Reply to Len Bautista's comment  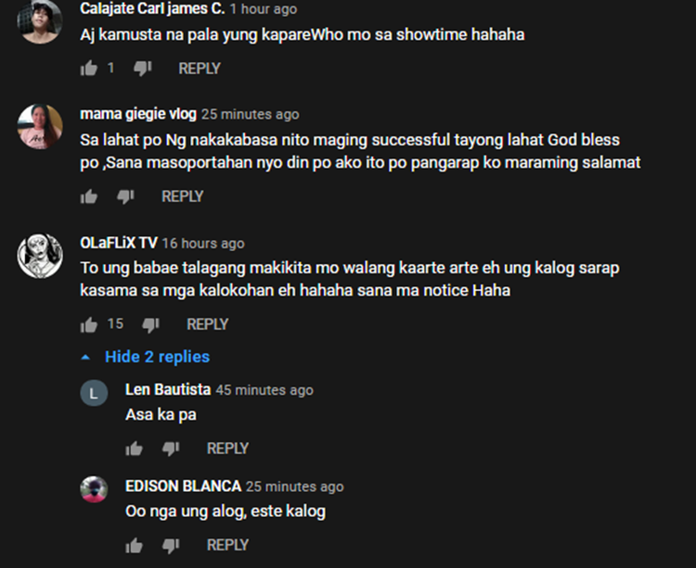pyautogui.click(x=227, y=448)
